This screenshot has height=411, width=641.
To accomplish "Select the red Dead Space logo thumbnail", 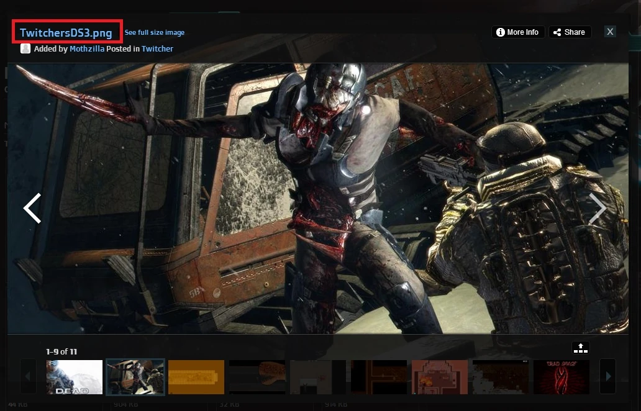I will 561,377.
